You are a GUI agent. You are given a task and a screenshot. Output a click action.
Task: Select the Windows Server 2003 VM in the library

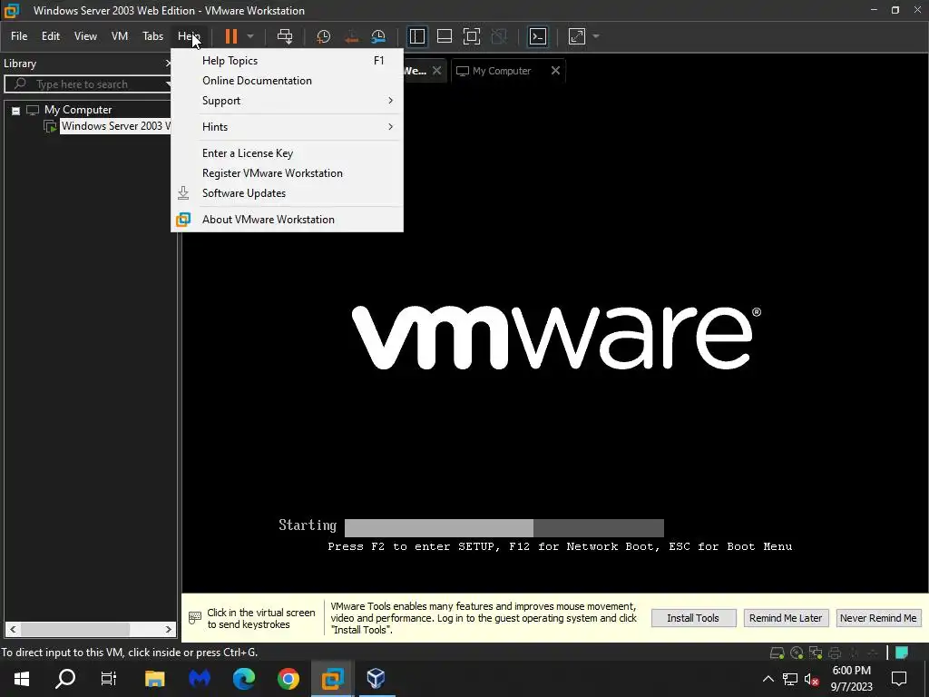click(x=115, y=126)
